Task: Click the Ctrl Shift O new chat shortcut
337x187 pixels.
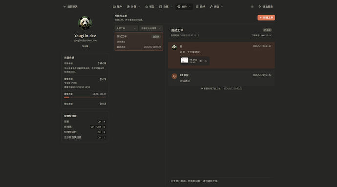Action: coord(98,127)
